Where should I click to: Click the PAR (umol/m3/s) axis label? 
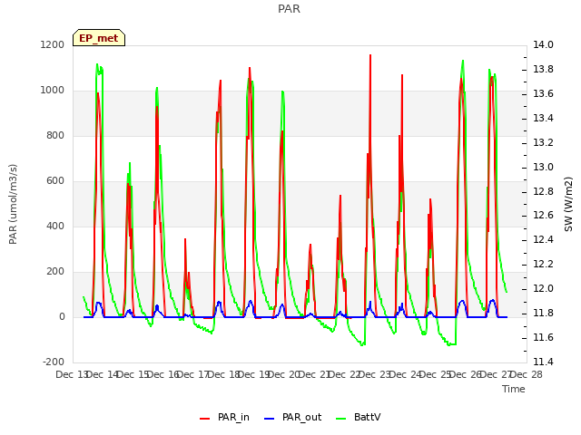pyautogui.click(x=13, y=204)
